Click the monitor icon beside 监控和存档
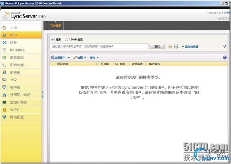 pos(4,102)
